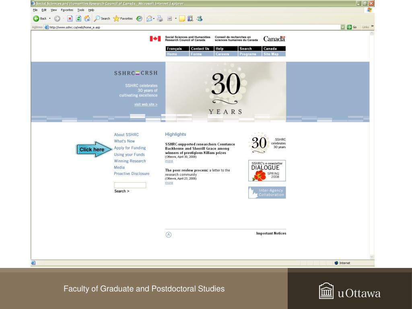Screen dimensions: 412x309
Task: Click the Media link
Action: click(119, 167)
